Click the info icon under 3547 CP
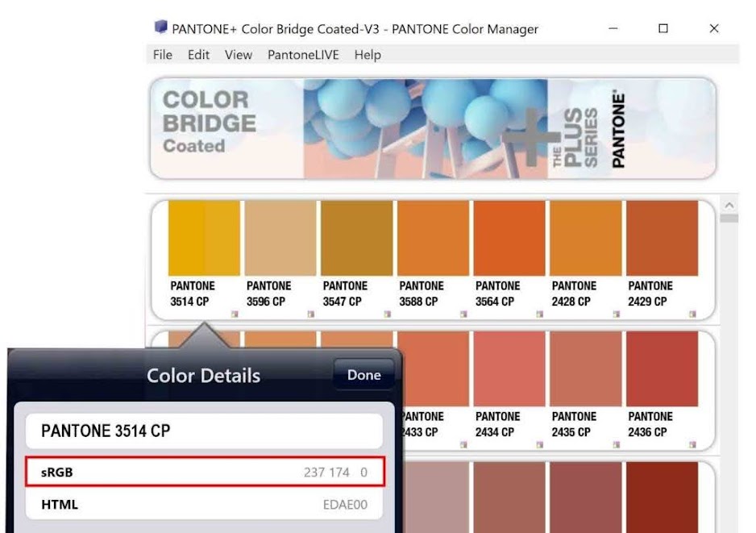The width and height of the screenshot is (756, 533). click(x=387, y=314)
